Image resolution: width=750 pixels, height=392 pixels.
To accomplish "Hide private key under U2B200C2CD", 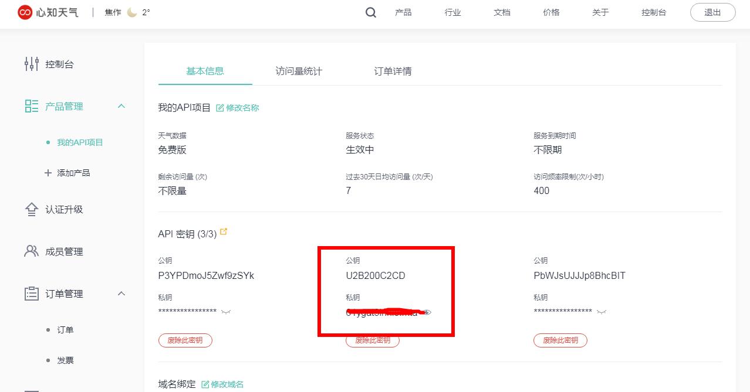I will tap(427, 312).
